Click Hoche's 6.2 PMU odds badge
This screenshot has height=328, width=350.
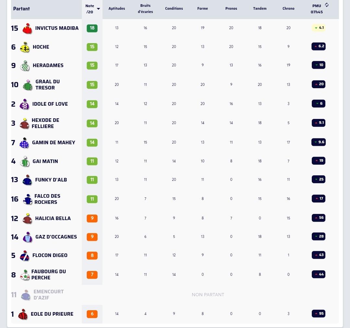[x=319, y=46]
